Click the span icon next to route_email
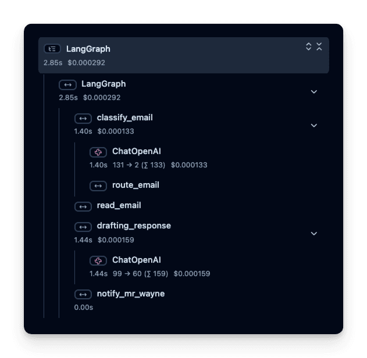The width and height of the screenshot is (367, 358). tap(98, 185)
